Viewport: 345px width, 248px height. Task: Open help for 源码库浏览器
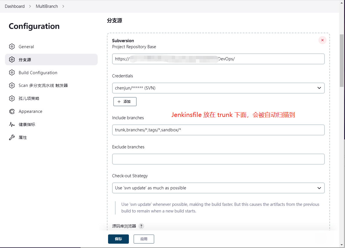(x=141, y=226)
